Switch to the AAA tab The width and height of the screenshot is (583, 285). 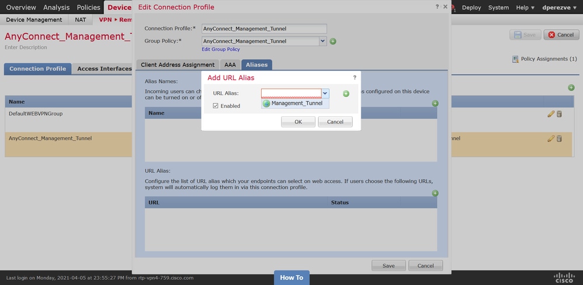(230, 65)
